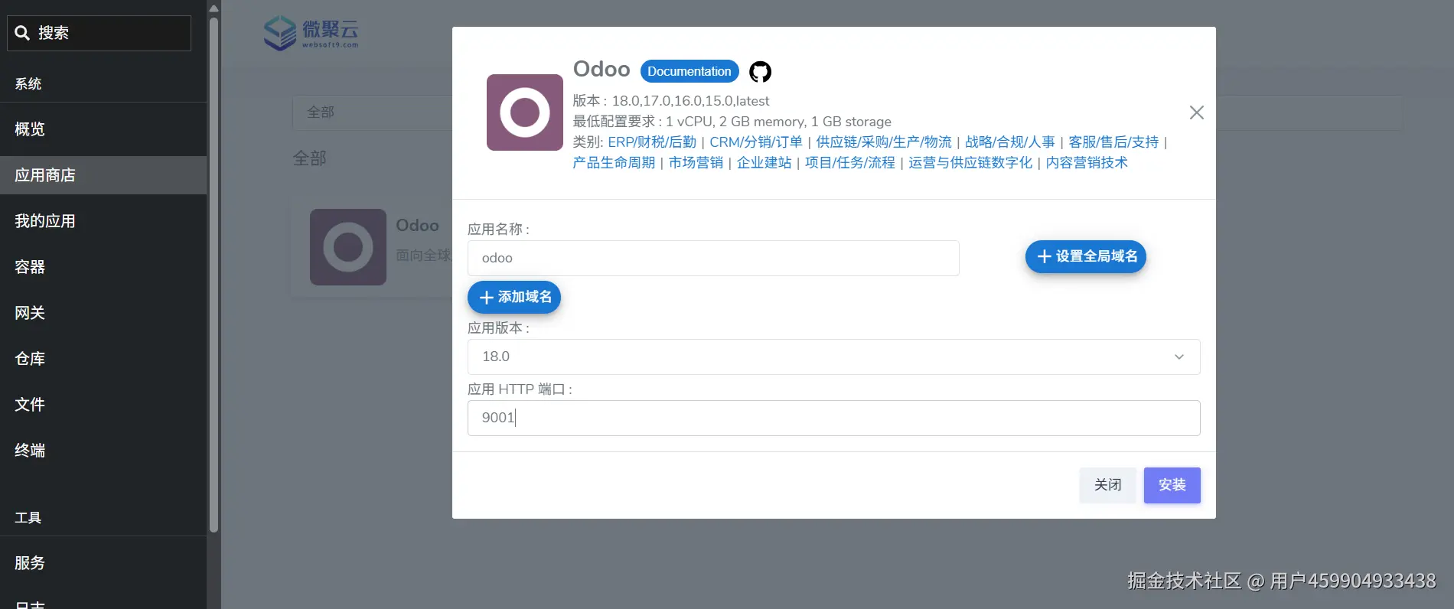Select the 企业建站 category link
This screenshot has height=609, width=1454.
tap(764, 163)
